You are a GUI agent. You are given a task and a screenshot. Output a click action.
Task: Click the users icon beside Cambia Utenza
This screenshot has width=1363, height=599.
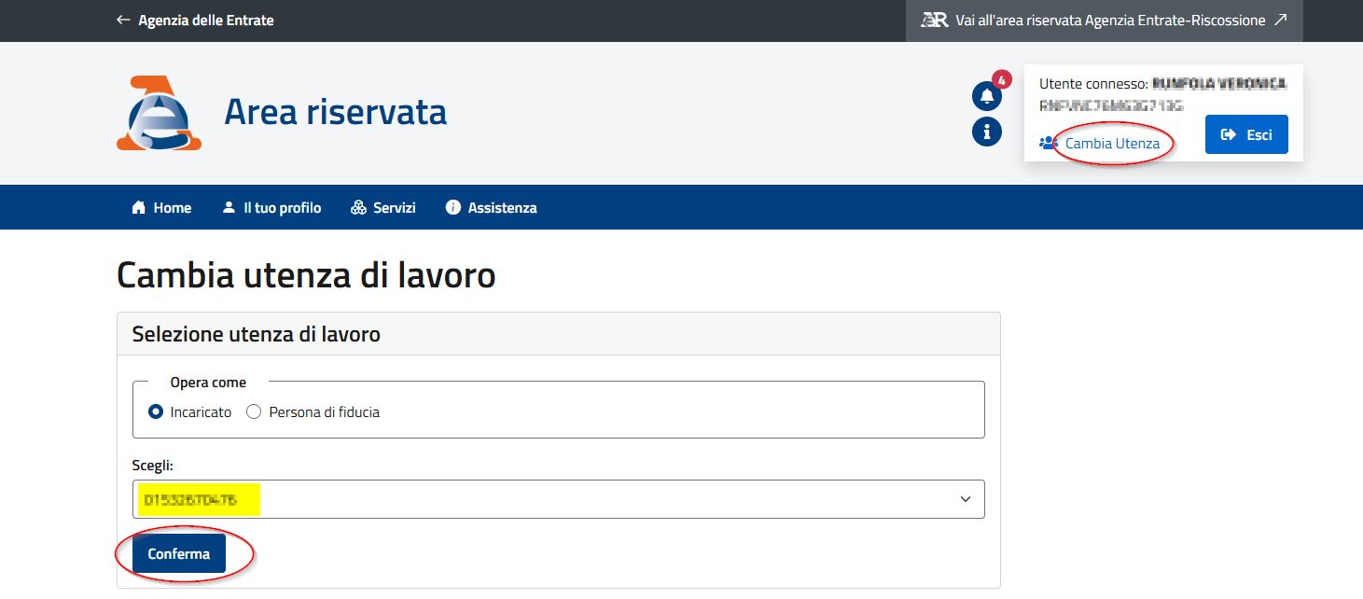[1049, 143]
